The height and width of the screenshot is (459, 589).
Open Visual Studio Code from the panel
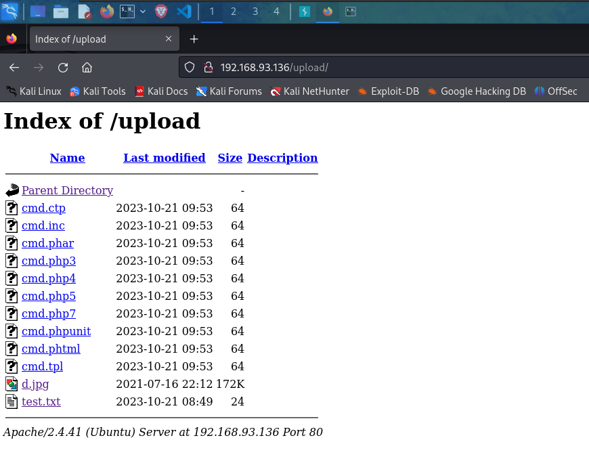click(x=183, y=12)
